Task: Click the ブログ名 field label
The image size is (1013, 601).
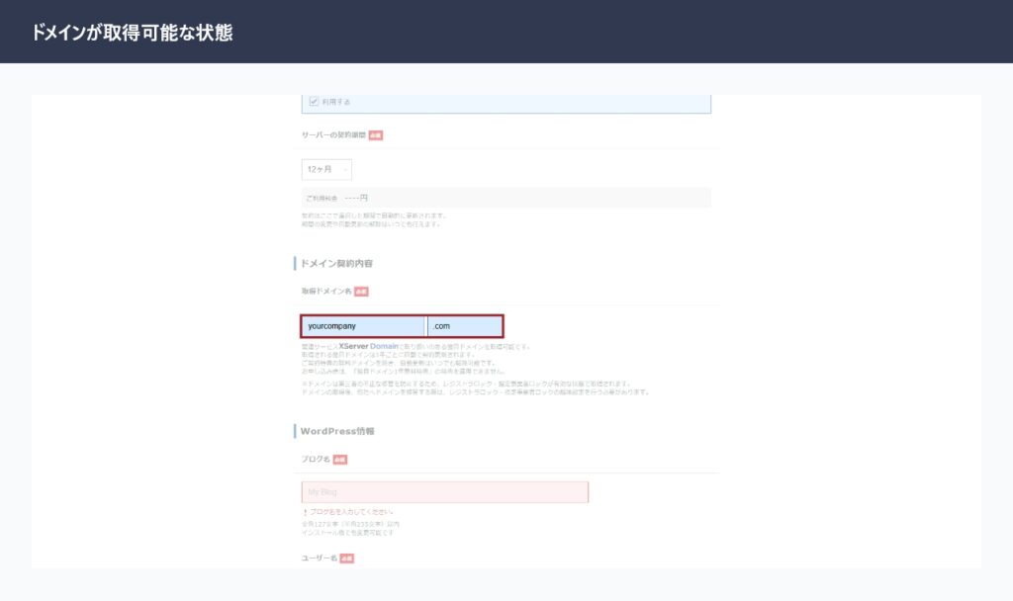Action: tap(316, 459)
